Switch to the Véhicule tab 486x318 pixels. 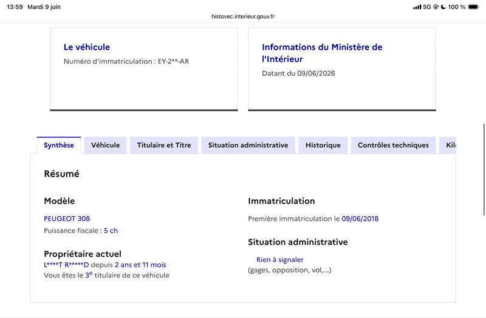tap(105, 145)
